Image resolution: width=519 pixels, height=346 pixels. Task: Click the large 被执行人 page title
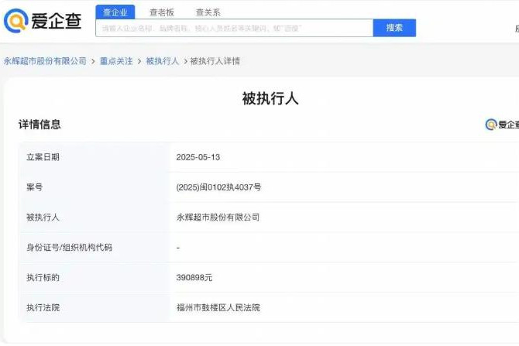click(270, 98)
